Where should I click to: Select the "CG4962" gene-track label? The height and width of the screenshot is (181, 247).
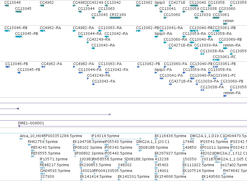tap(47, 3)
